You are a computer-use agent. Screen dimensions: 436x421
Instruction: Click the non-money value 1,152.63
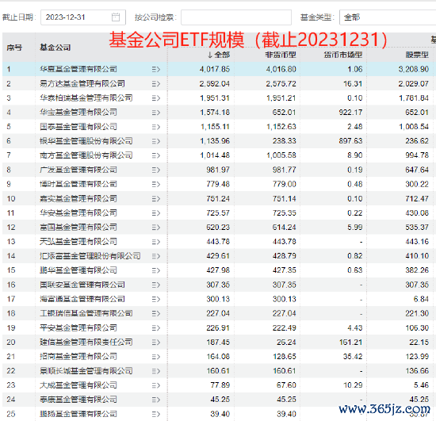(x=281, y=127)
